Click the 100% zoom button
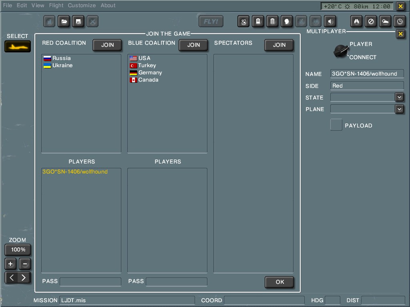 click(x=18, y=249)
